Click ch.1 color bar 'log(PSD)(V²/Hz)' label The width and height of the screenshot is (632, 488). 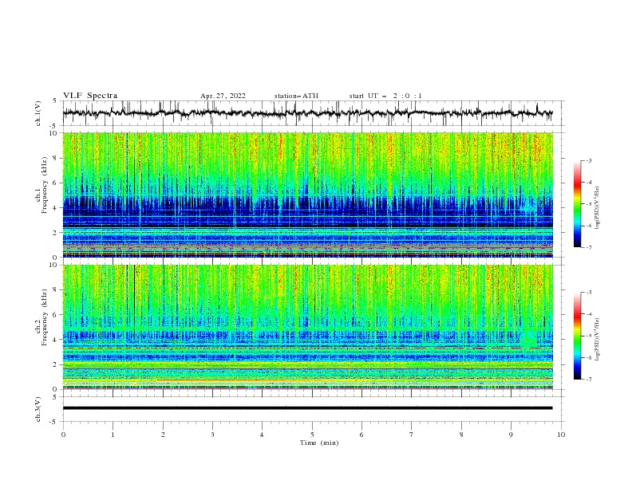(598, 208)
